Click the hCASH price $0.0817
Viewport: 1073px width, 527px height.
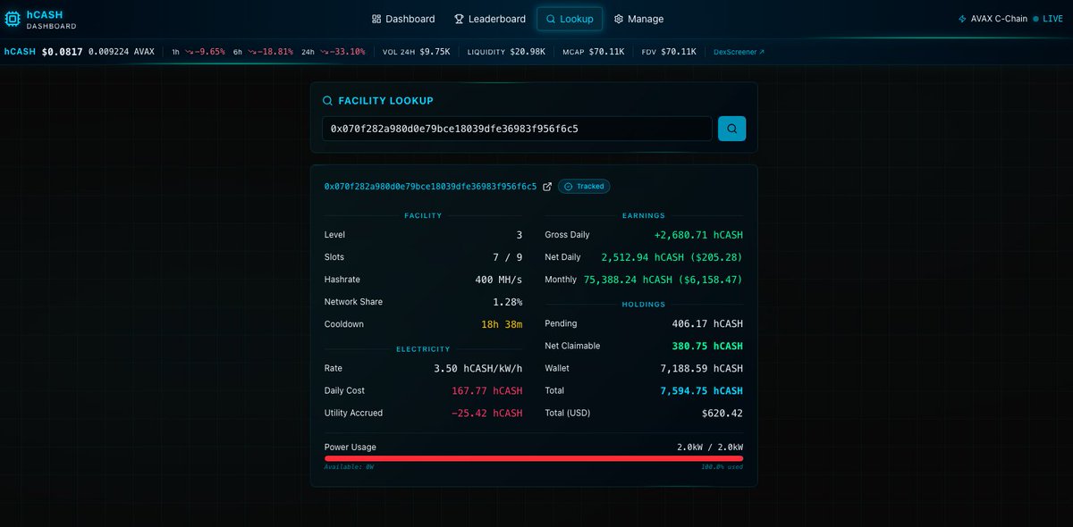click(62, 52)
